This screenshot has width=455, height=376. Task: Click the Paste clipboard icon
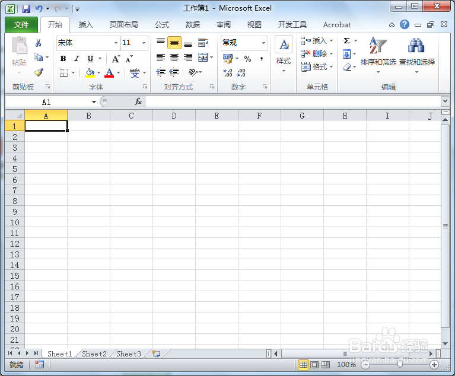point(19,46)
